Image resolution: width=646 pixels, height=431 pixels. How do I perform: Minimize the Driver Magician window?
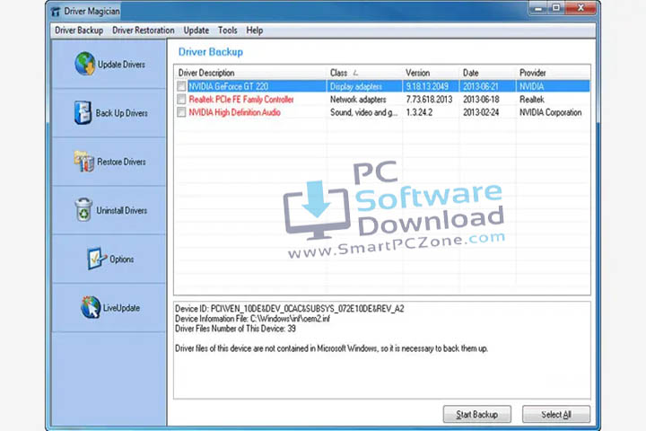pos(538,9)
